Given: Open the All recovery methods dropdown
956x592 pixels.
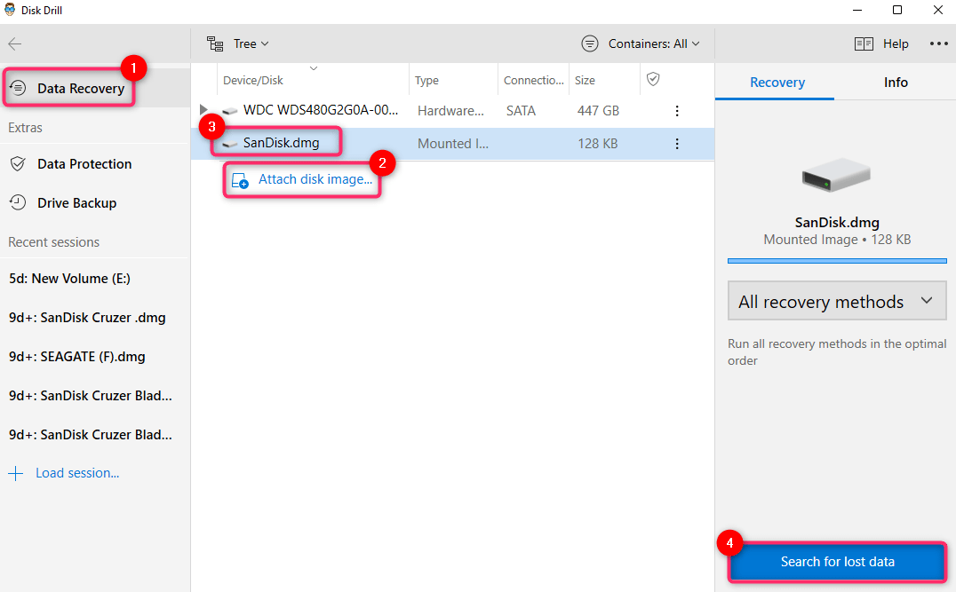Looking at the screenshot, I should [x=836, y=301].
